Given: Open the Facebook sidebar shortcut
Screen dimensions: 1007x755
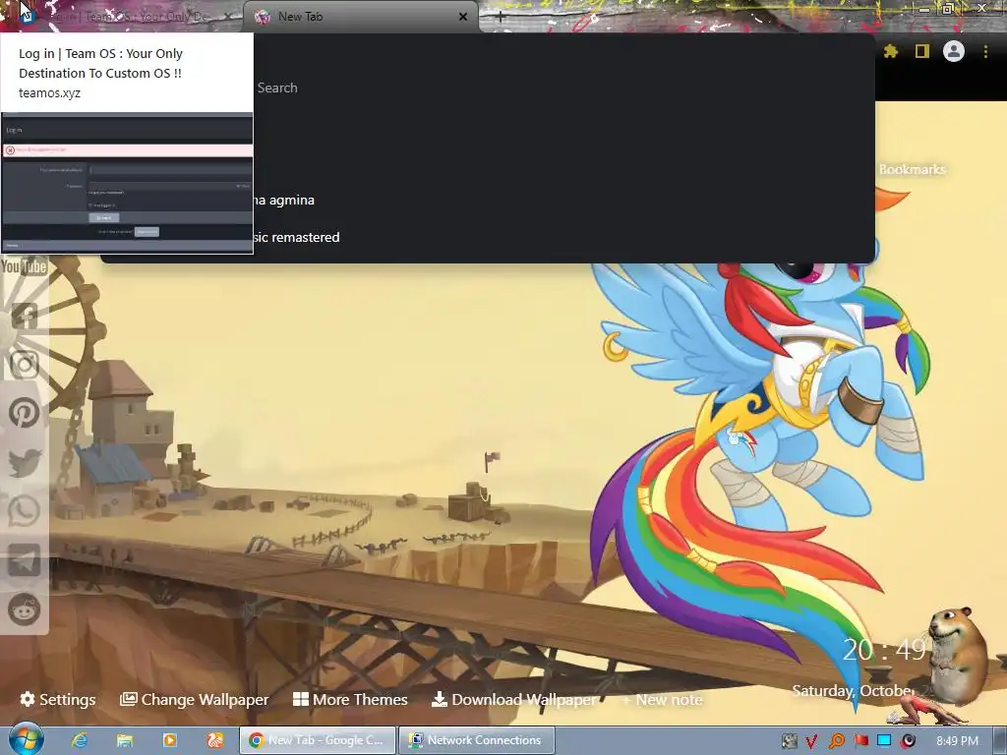Looking at the screenshot, I should tap(25, 316).
